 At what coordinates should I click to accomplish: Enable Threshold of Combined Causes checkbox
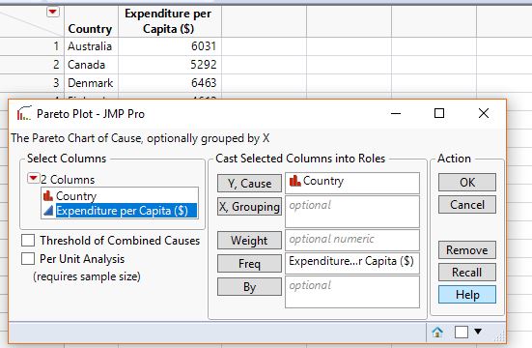28,241
